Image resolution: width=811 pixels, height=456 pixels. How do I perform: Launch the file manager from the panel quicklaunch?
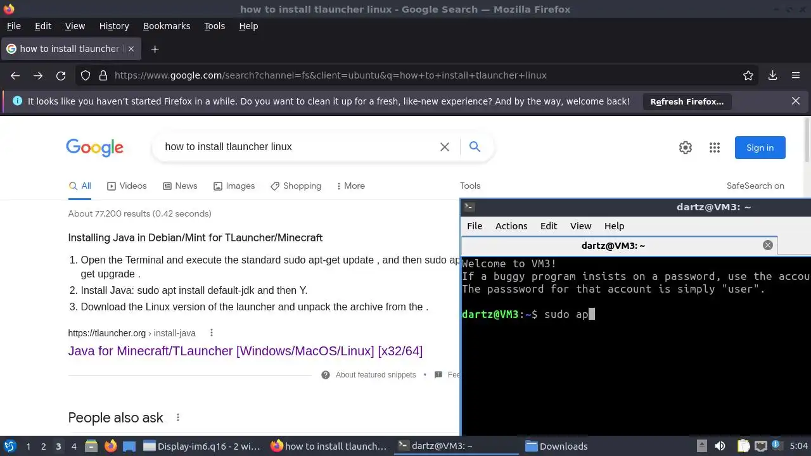(91, 446)
